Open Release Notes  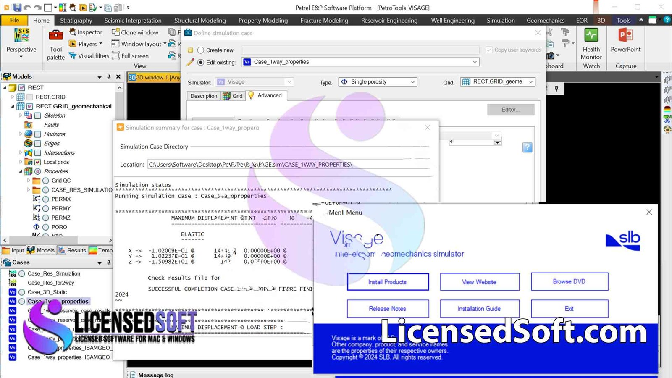388,309
